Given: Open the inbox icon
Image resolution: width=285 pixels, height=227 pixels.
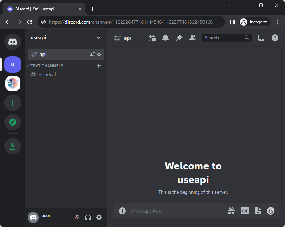Looking at the screenshot, I should point(261,38).
